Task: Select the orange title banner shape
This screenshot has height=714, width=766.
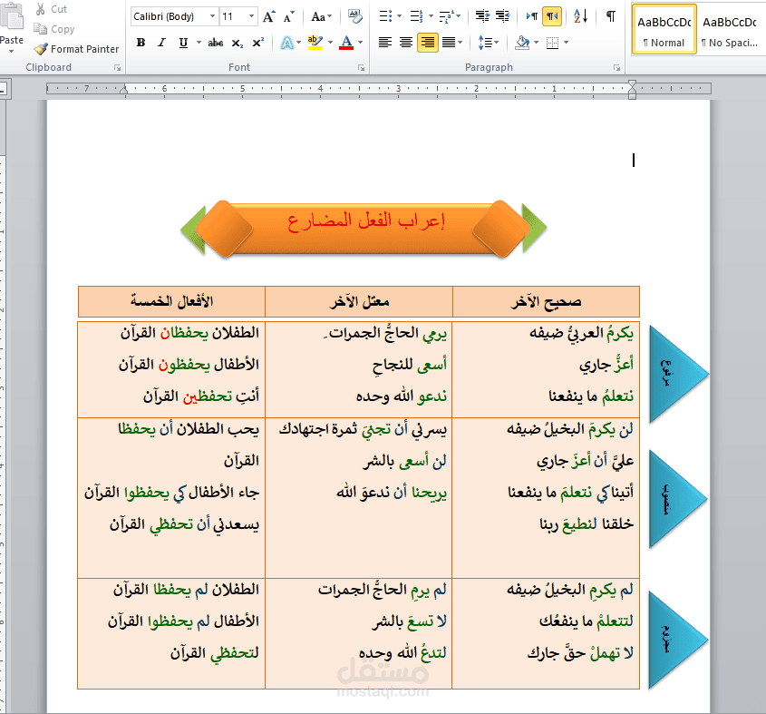Action: [x=364, y=228]
